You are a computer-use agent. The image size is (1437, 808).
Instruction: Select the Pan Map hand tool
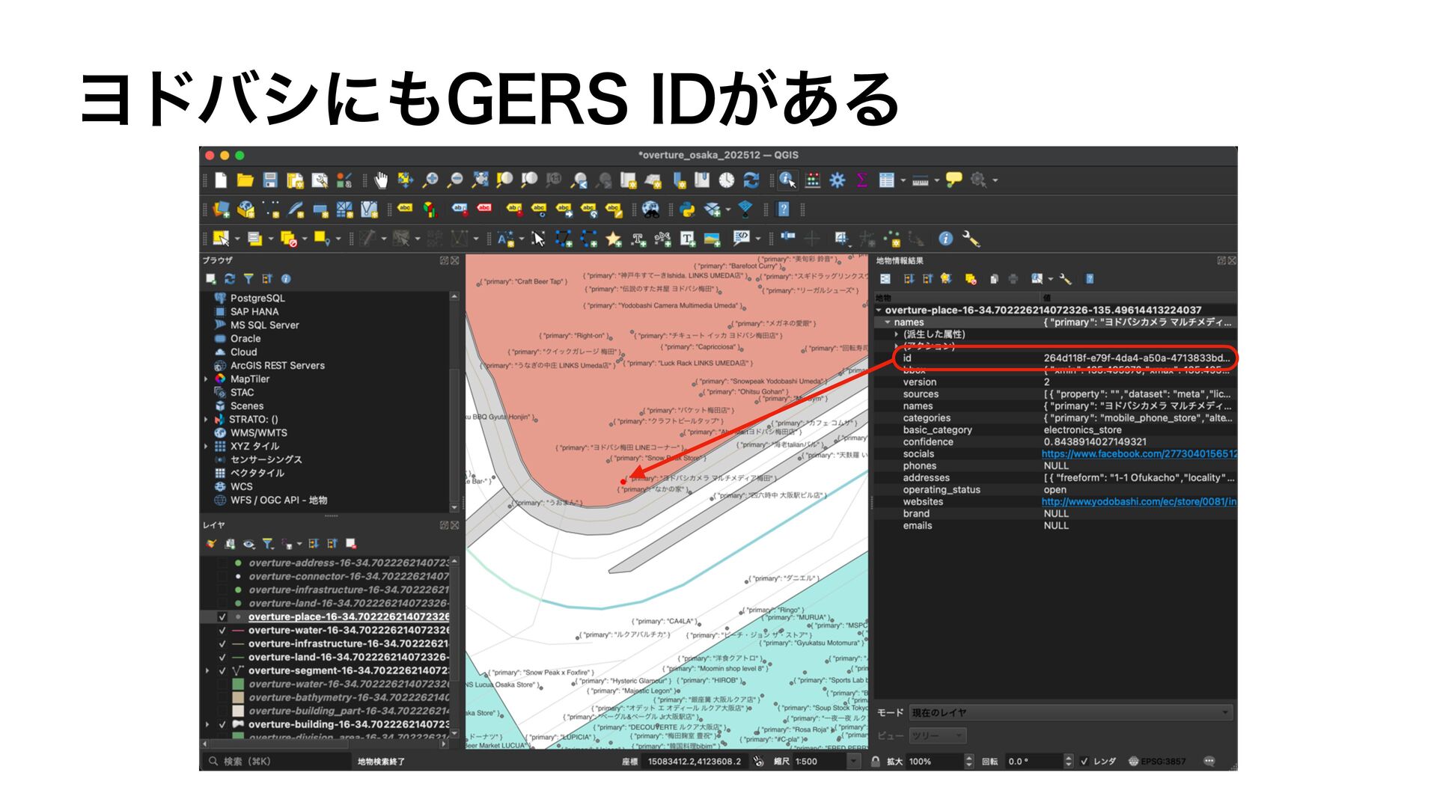[381, 180]
